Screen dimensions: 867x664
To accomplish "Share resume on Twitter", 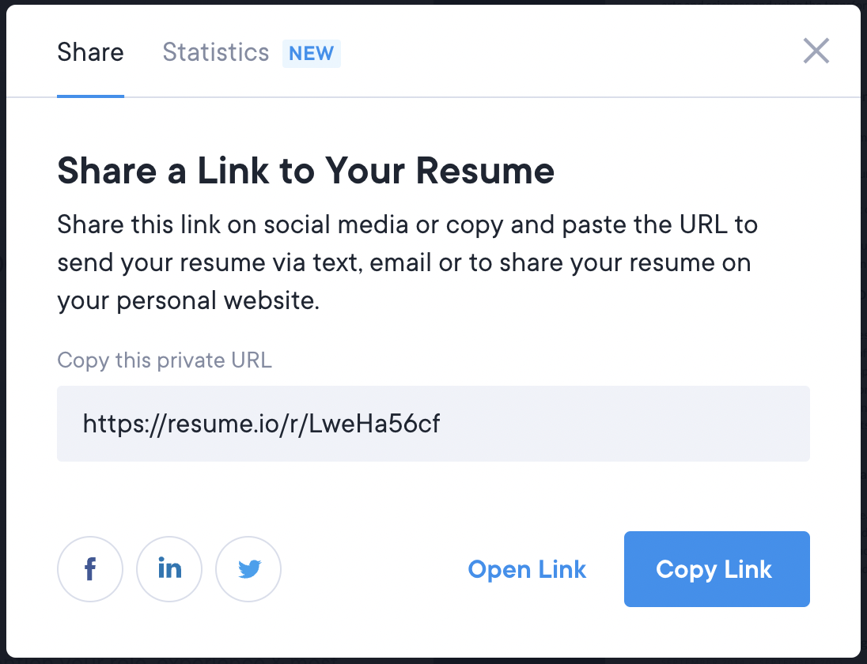I will pos(248,569).
